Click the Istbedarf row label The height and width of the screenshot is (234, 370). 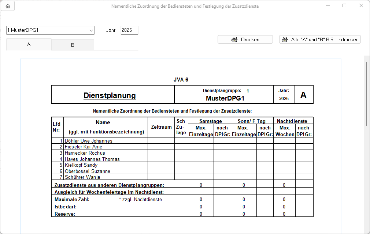click(x=66, y=207)
